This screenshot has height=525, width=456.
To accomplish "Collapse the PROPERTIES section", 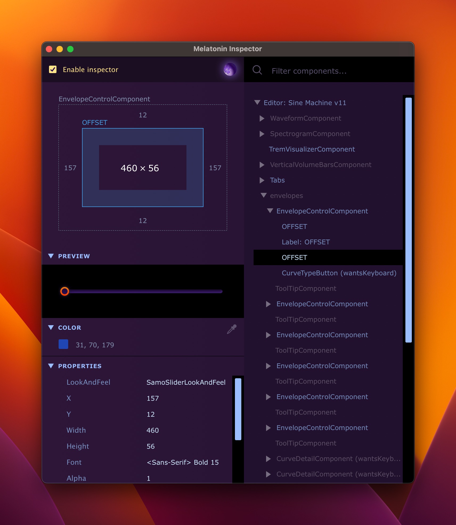I will point(51,366).
